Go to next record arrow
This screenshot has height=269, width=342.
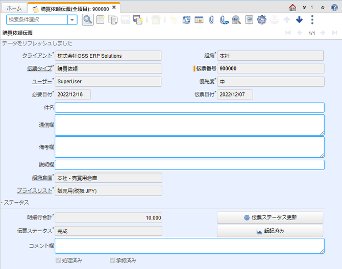[323, 33]
